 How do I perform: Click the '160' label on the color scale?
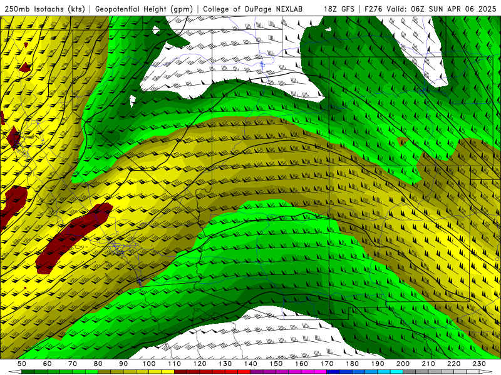point(301,364)
